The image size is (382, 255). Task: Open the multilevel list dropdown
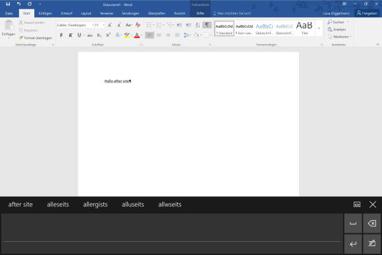click(173, 25)
